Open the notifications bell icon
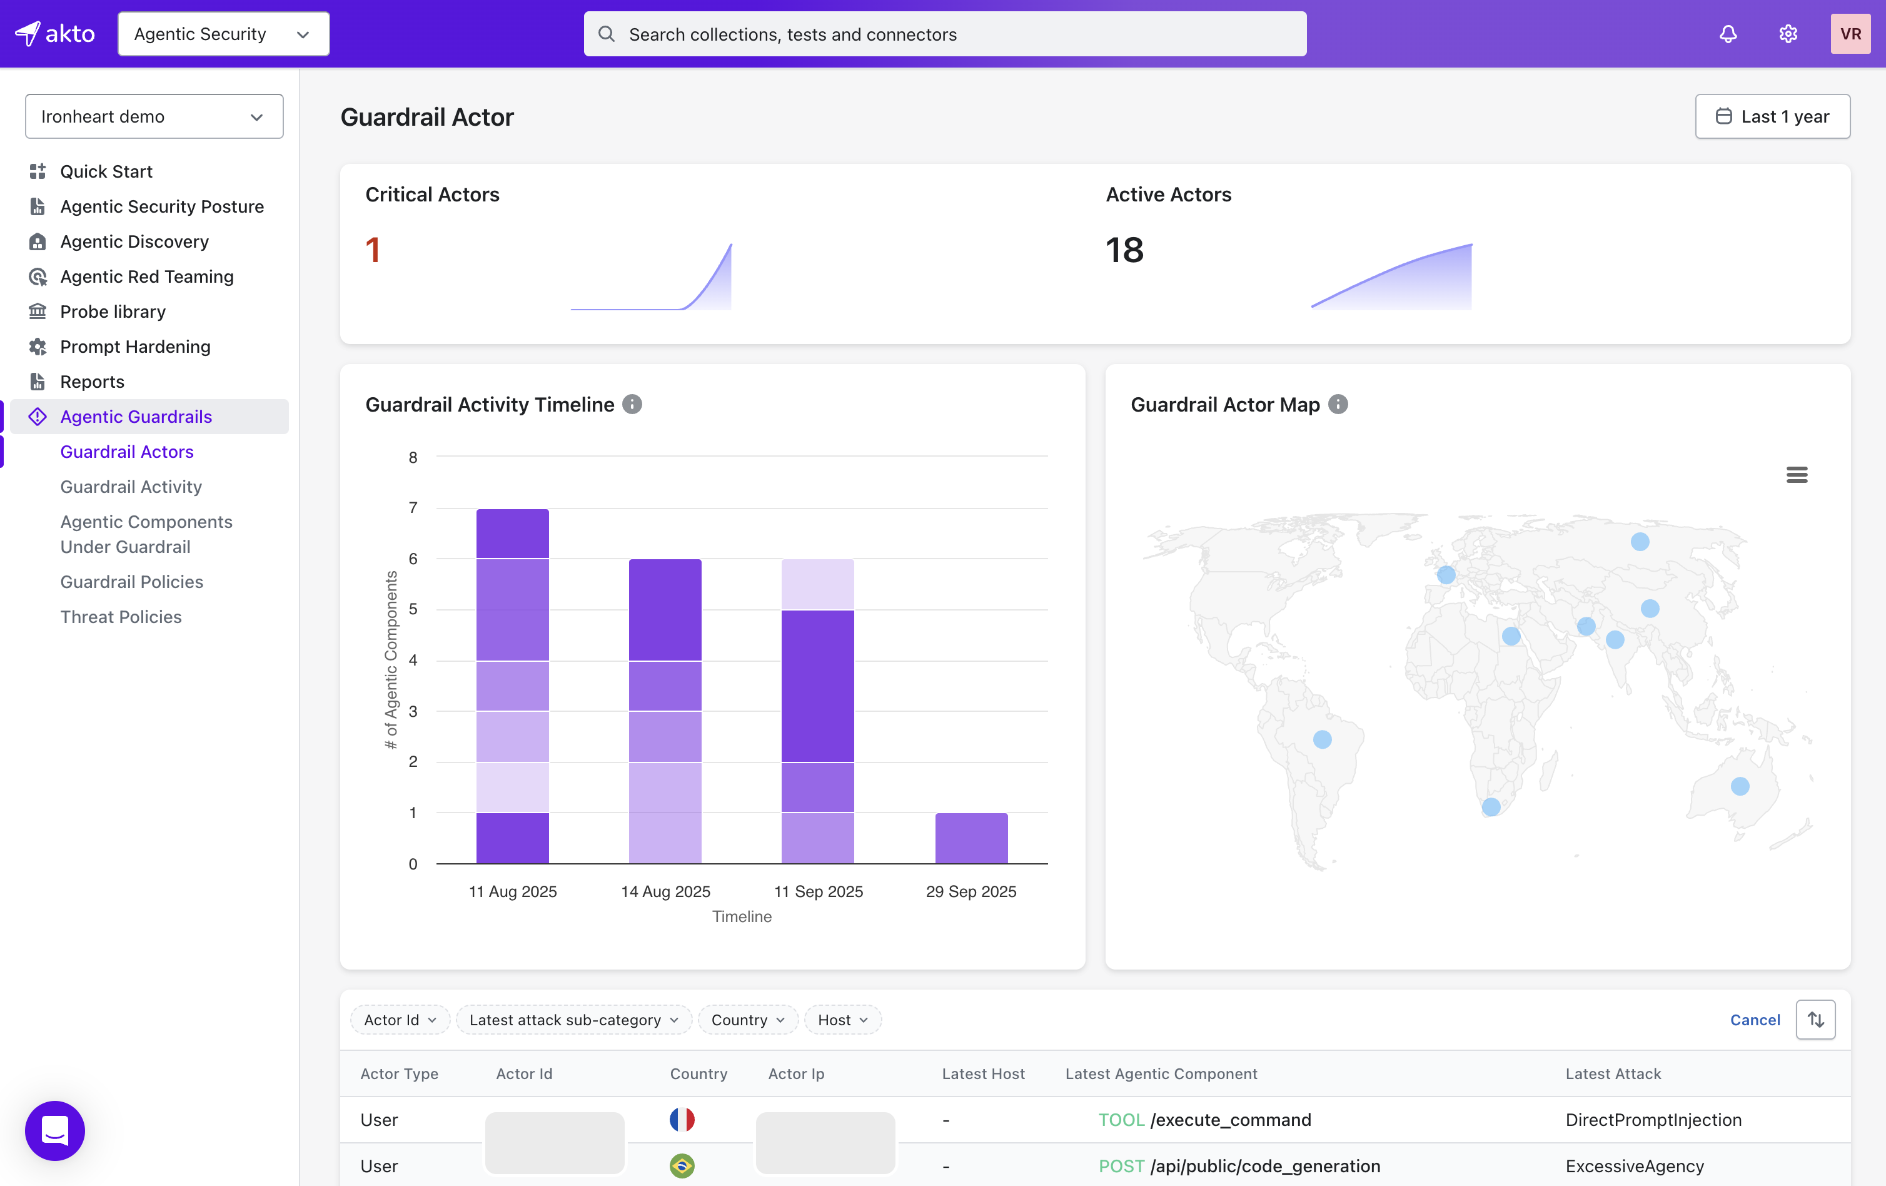Image resolution: width=1886 pixels, height=1186 pixels. click(x=1728, y=34)
